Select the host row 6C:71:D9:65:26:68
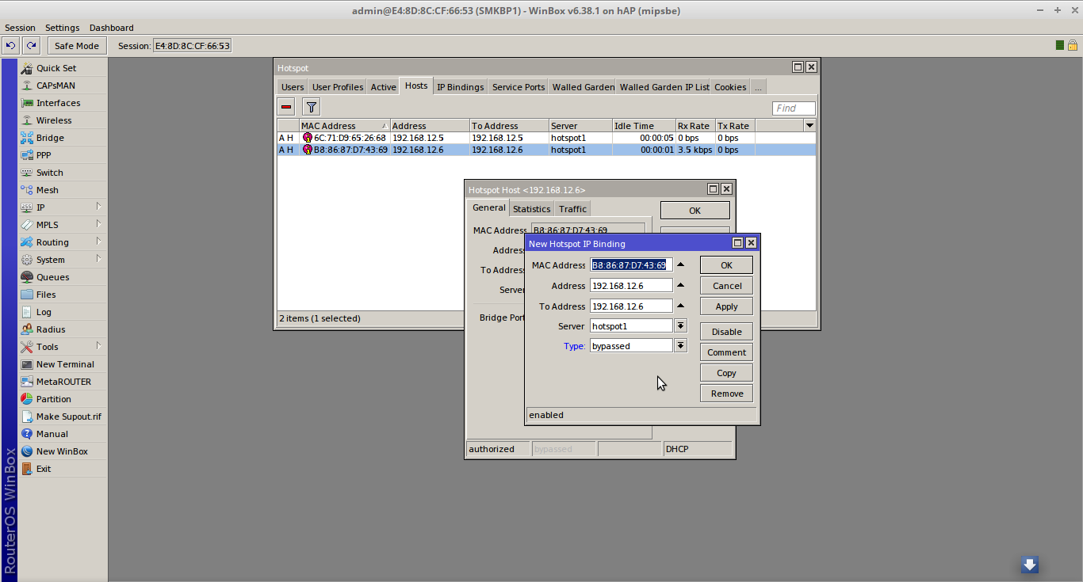Screen dimensions: 1083x582 click(x=546, y=138)
